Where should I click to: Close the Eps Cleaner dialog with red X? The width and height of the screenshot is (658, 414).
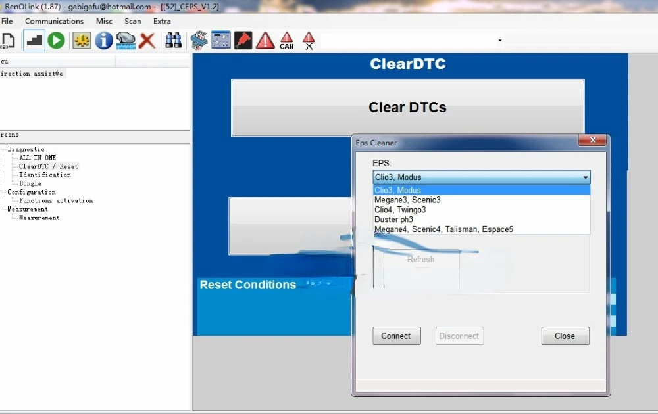(592, 140)
